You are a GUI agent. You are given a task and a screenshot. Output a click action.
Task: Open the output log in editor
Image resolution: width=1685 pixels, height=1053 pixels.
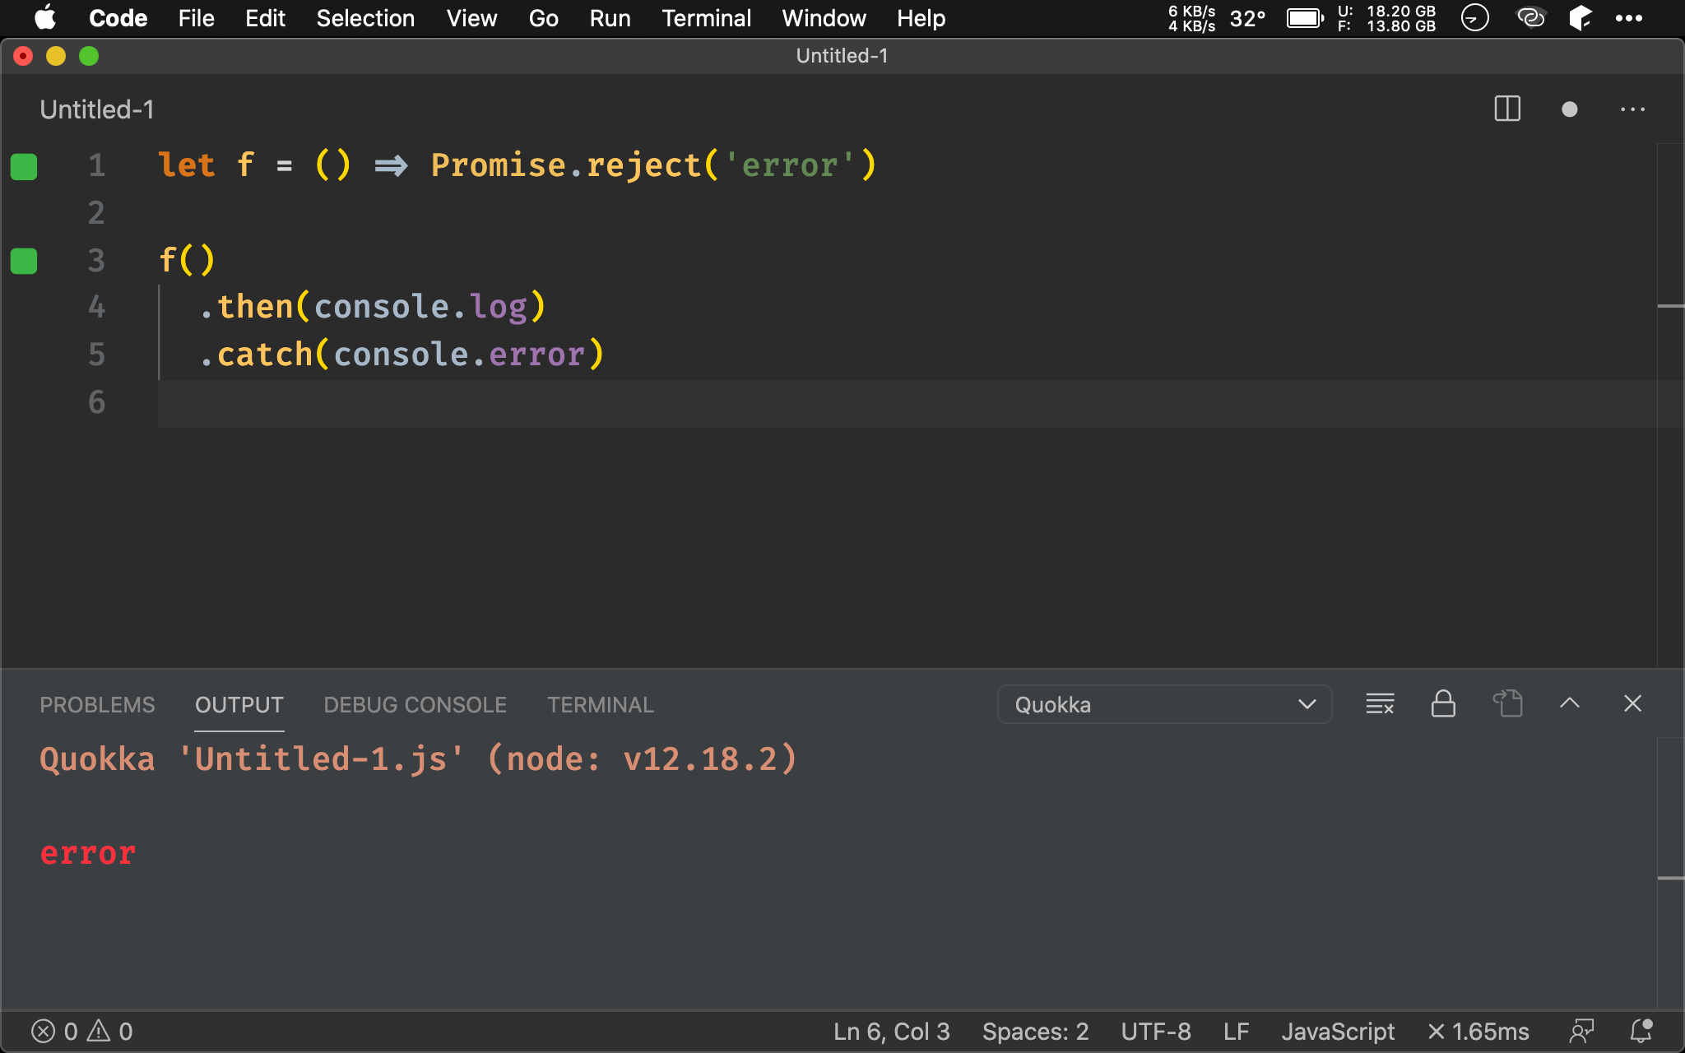(x=1507, y=704)
